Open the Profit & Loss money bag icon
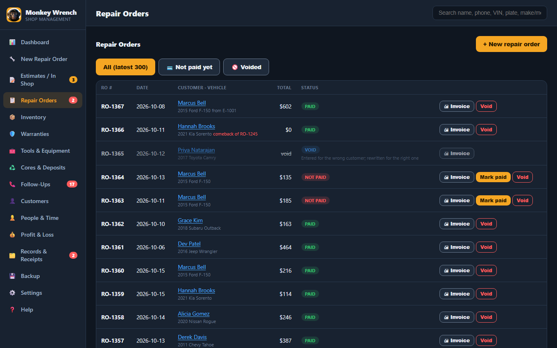 point(12,235)
